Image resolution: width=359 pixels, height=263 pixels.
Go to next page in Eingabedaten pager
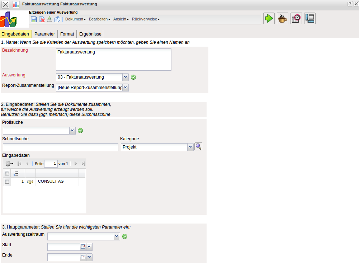tap(76, 164)
